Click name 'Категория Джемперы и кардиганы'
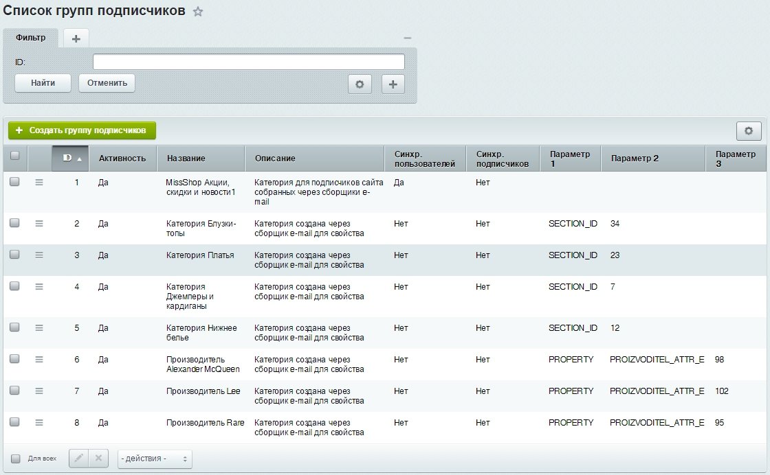The width and height of the screenshot is (770, 475). point(190,296)
